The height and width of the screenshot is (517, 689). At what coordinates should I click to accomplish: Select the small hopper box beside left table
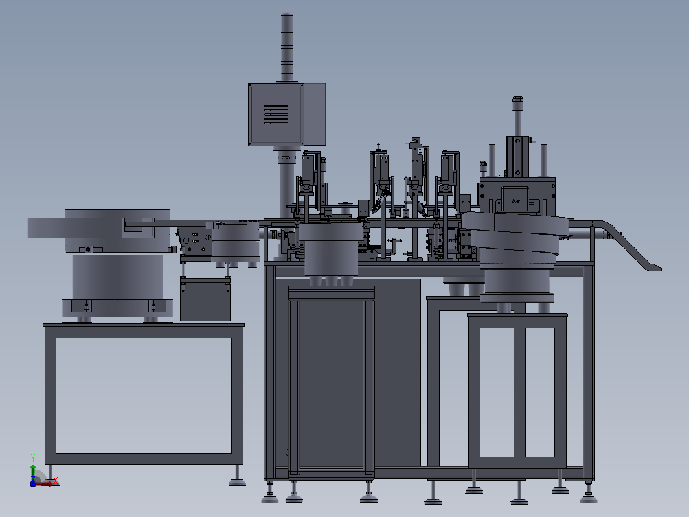click(205, 299)
